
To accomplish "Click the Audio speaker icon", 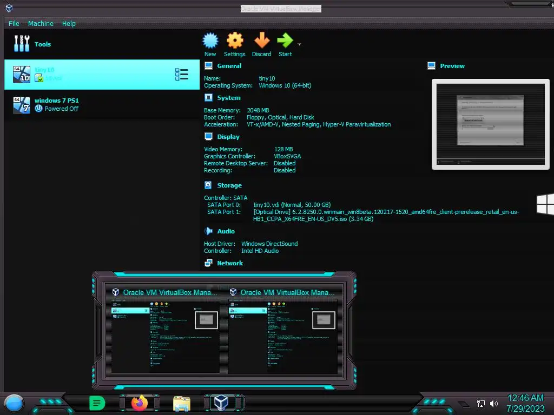I will pyautogui.click(x=208, y=231).
